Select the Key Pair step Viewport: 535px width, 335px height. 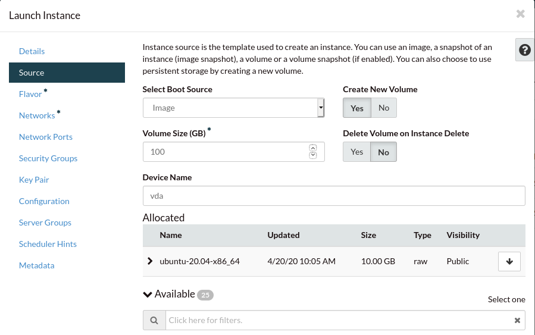[x=34, y=180]
